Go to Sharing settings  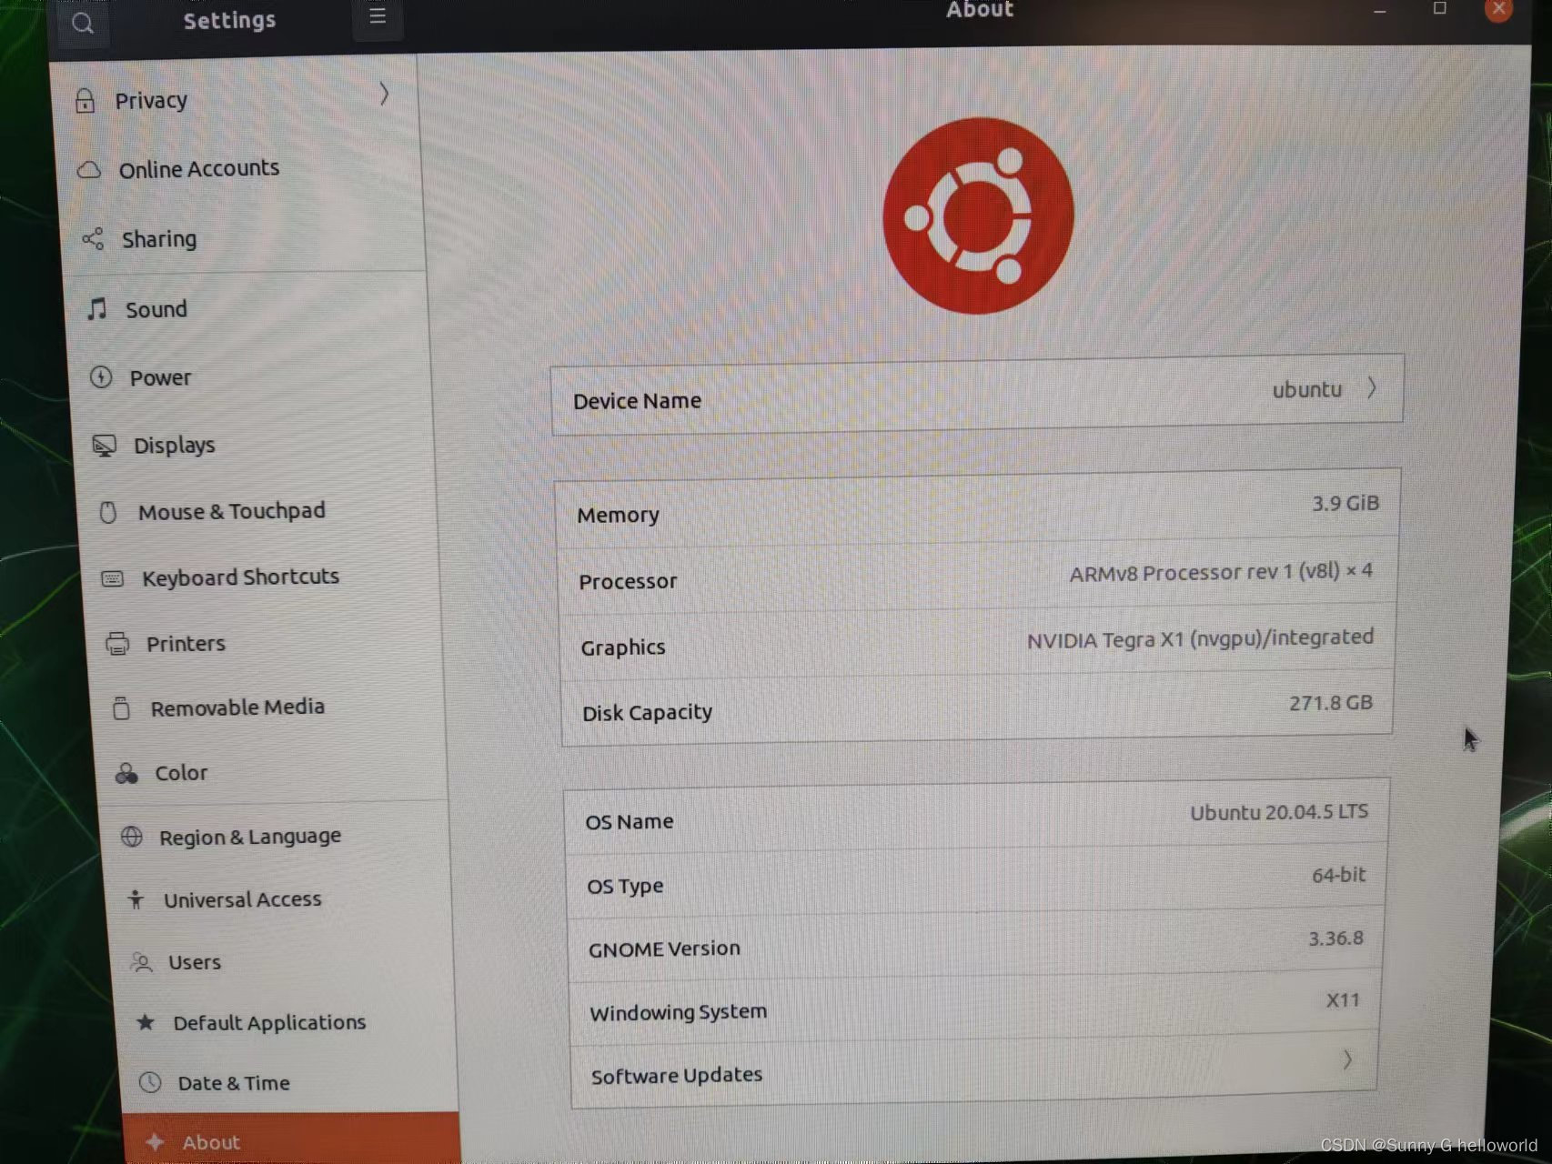(244, 238)
